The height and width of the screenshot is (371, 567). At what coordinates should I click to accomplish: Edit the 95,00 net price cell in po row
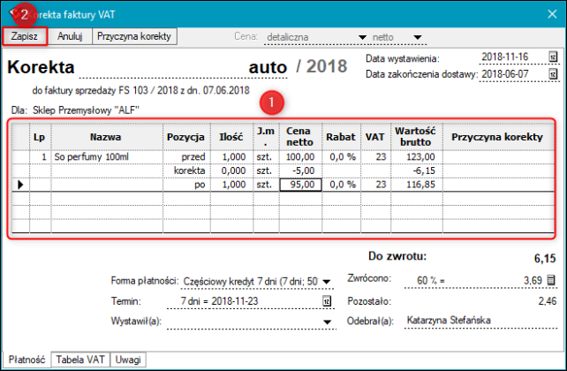tap(300, 185)
